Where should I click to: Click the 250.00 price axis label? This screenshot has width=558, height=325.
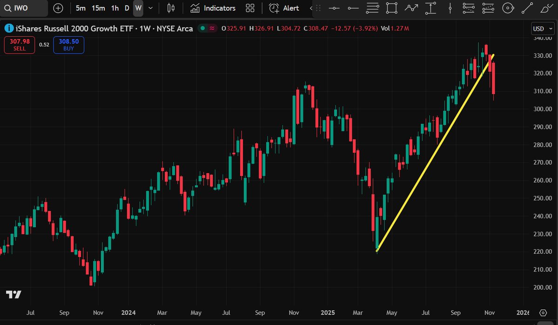(x=543, y=198)
